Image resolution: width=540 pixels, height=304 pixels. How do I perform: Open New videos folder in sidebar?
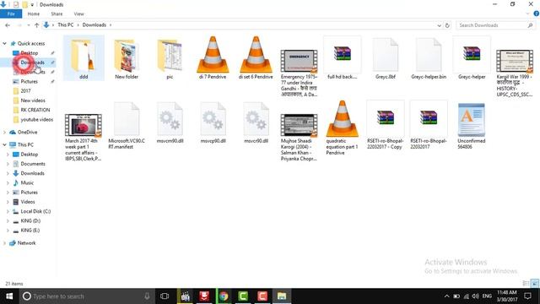click(33, 100)
